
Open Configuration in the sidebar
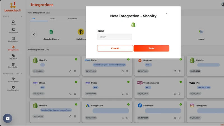13,88
